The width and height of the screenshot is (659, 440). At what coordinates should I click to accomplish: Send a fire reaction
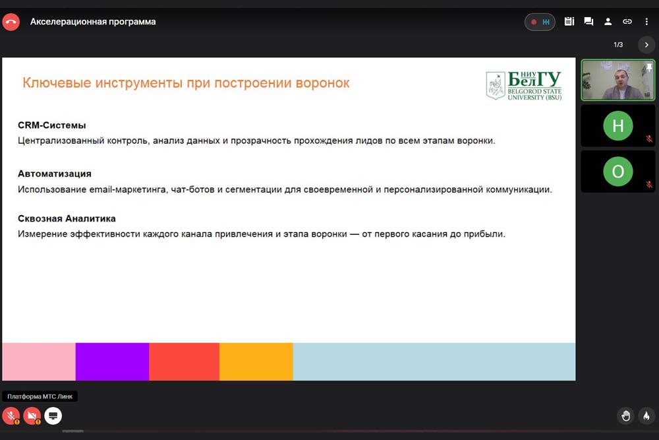(646, 416)
